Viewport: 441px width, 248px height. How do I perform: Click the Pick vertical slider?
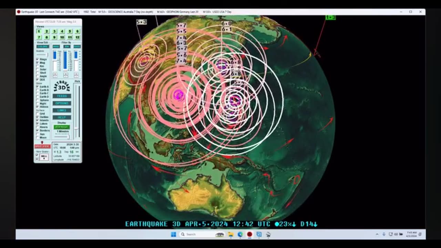tap(77, 111)
